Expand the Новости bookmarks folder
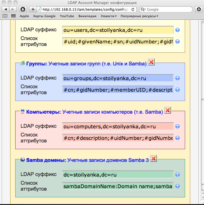The width and height of the screenshot is (204, 205). tap(109, 16)
